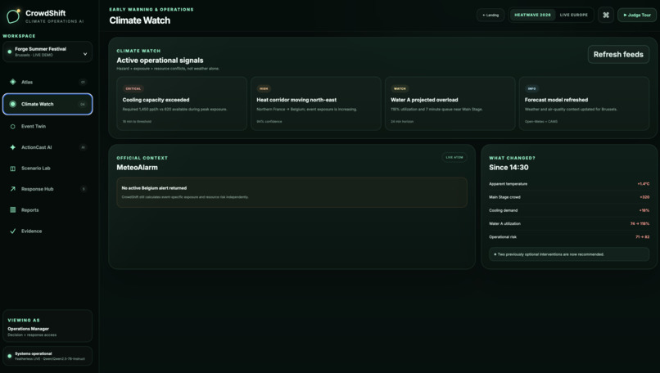Open the Reports section
Image resolution: width=660 pixels, height=373 pixels.
(x=47, y=210)
